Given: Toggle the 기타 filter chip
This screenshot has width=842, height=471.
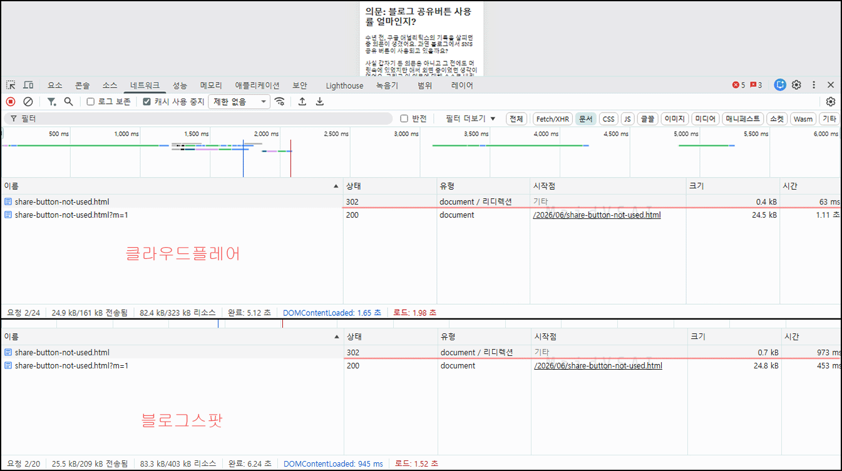Looking at the screenshot, I should pos(829,119).
